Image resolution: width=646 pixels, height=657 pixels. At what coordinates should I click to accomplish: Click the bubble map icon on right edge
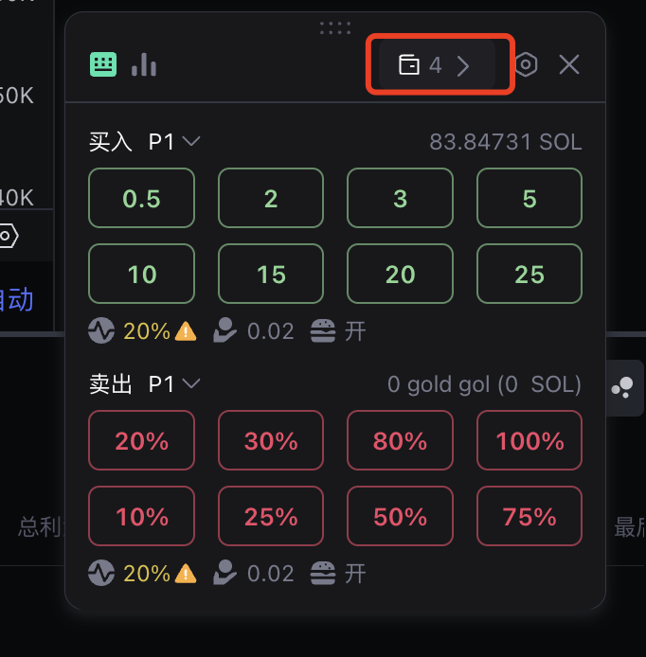pyautogui.click(x=622, y=387)
